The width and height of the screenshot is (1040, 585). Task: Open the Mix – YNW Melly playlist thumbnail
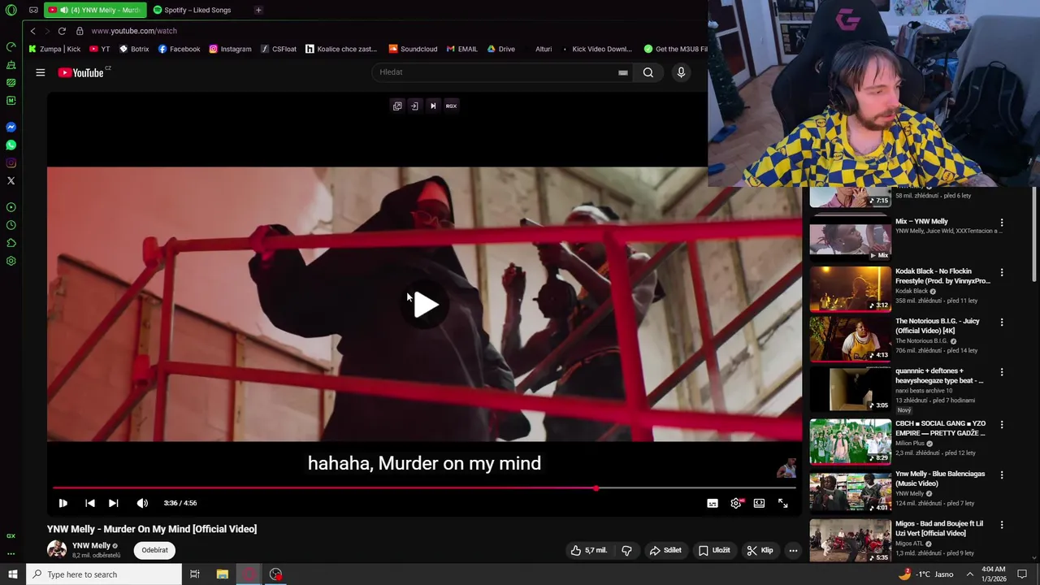pyautogui.click(x=850, y=238)
